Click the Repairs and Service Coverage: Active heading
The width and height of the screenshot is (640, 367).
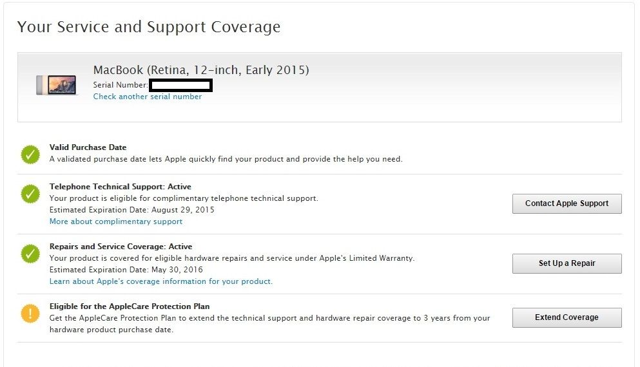pos(121,247)
